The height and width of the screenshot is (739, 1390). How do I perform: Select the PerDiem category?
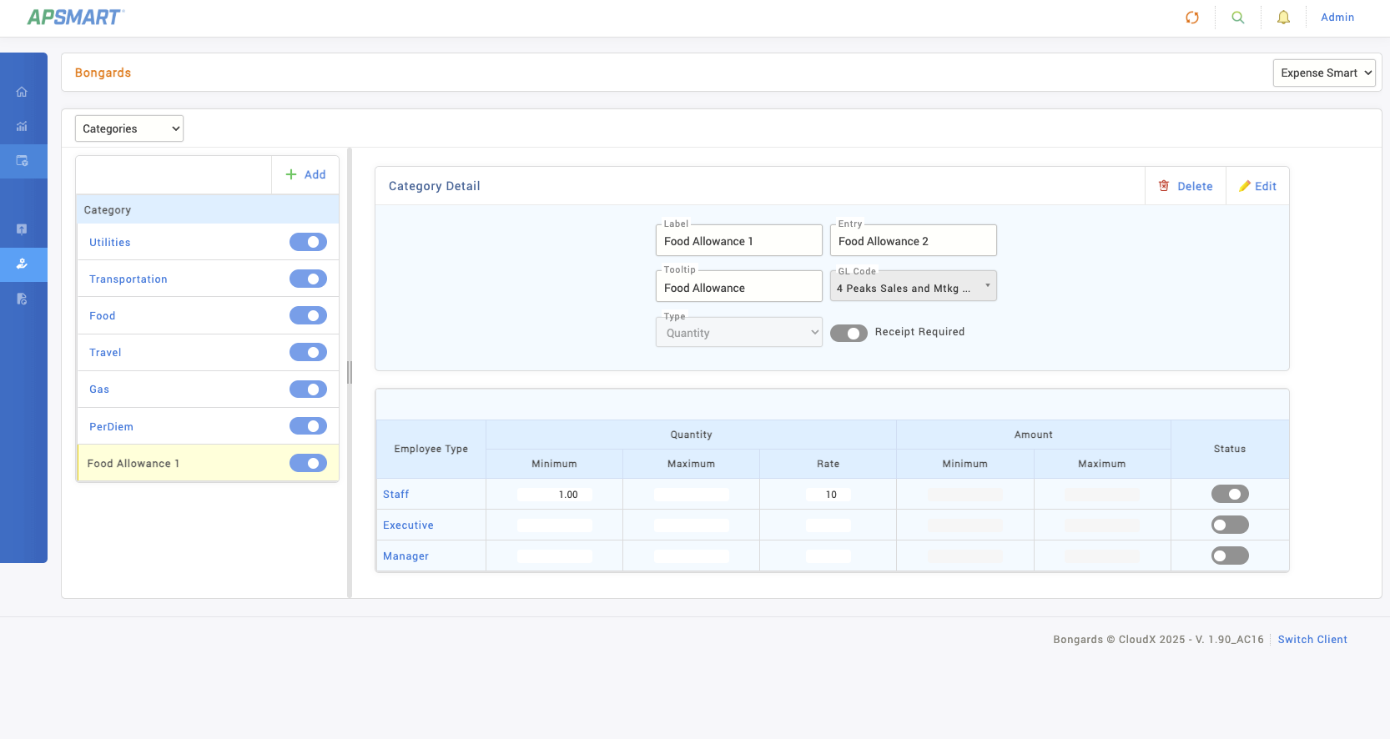click(111, 426)
